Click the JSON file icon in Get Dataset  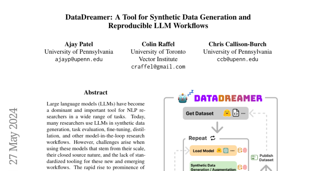pyautogui.click(x=236, y=113)
